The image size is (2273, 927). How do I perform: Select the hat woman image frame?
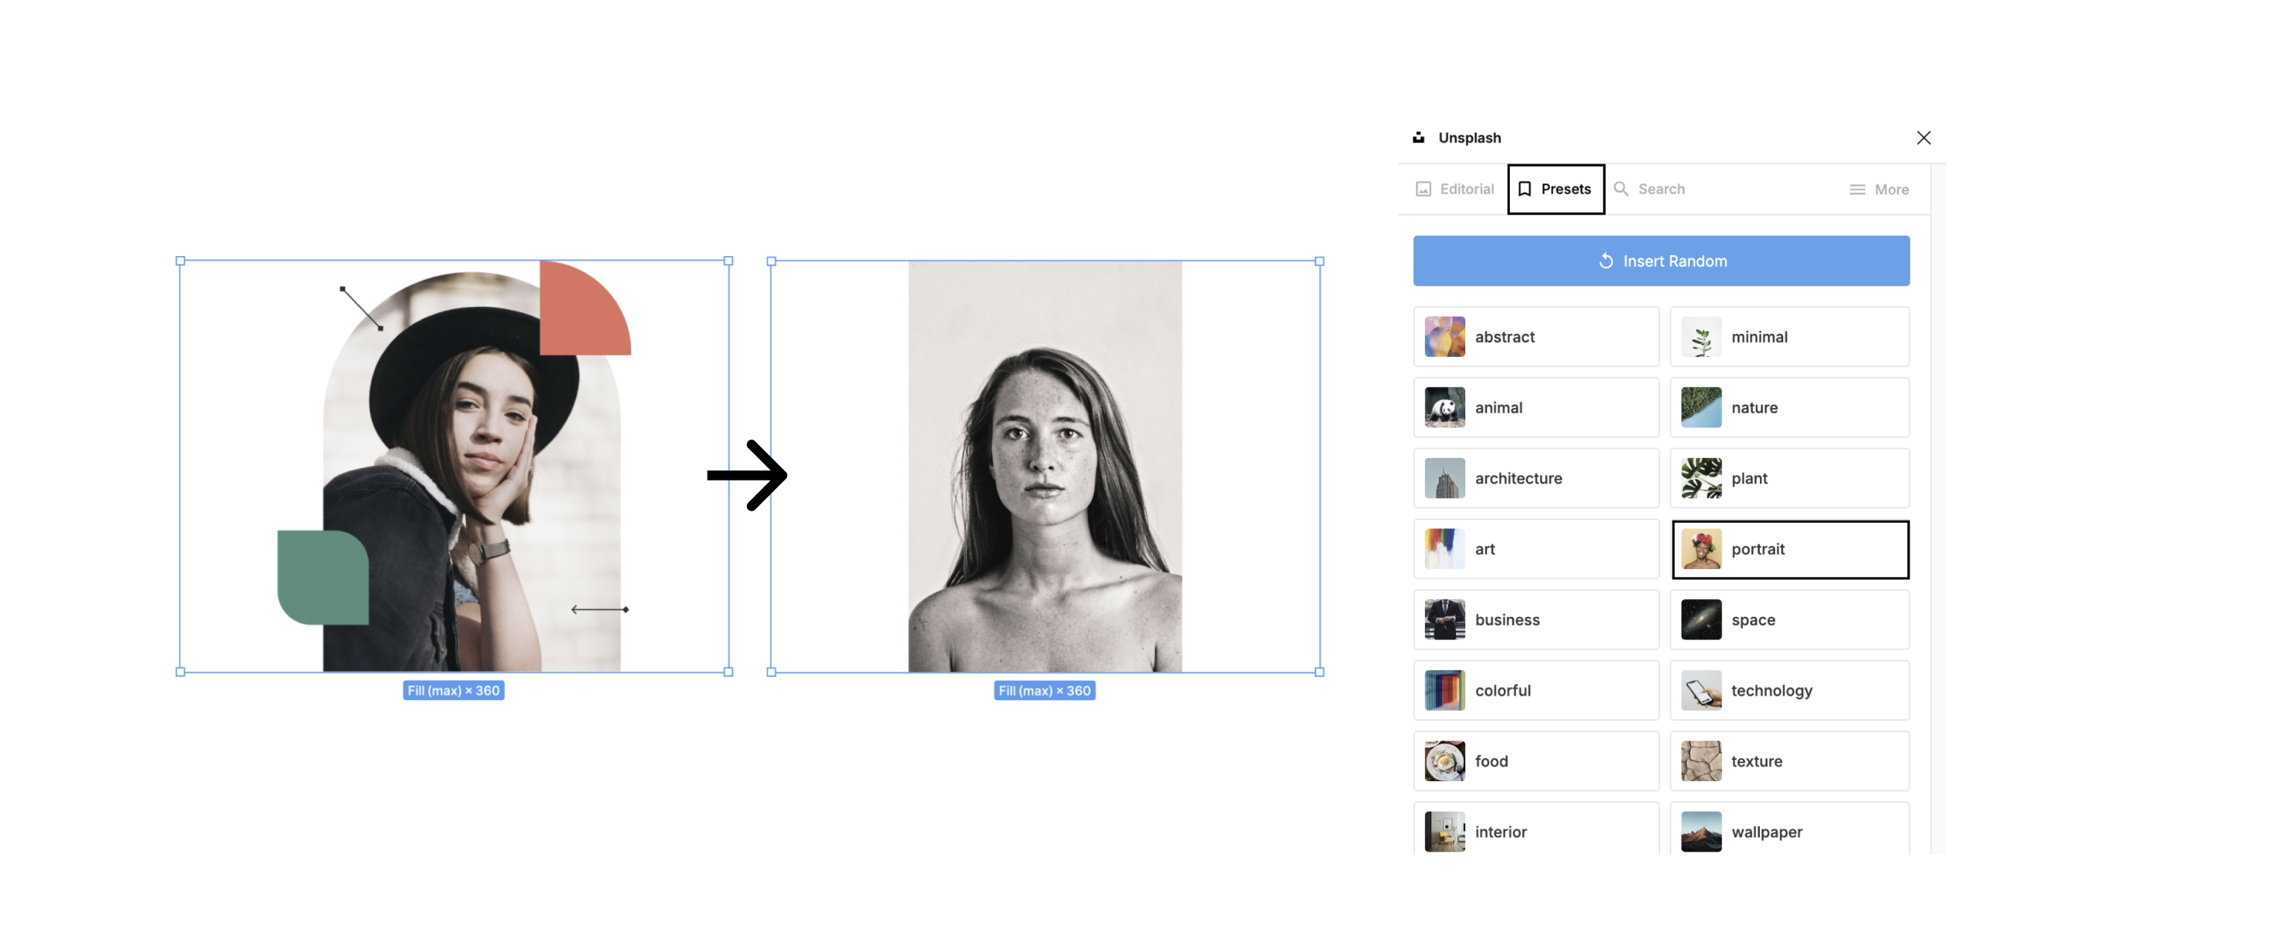(x=454, y=467)
